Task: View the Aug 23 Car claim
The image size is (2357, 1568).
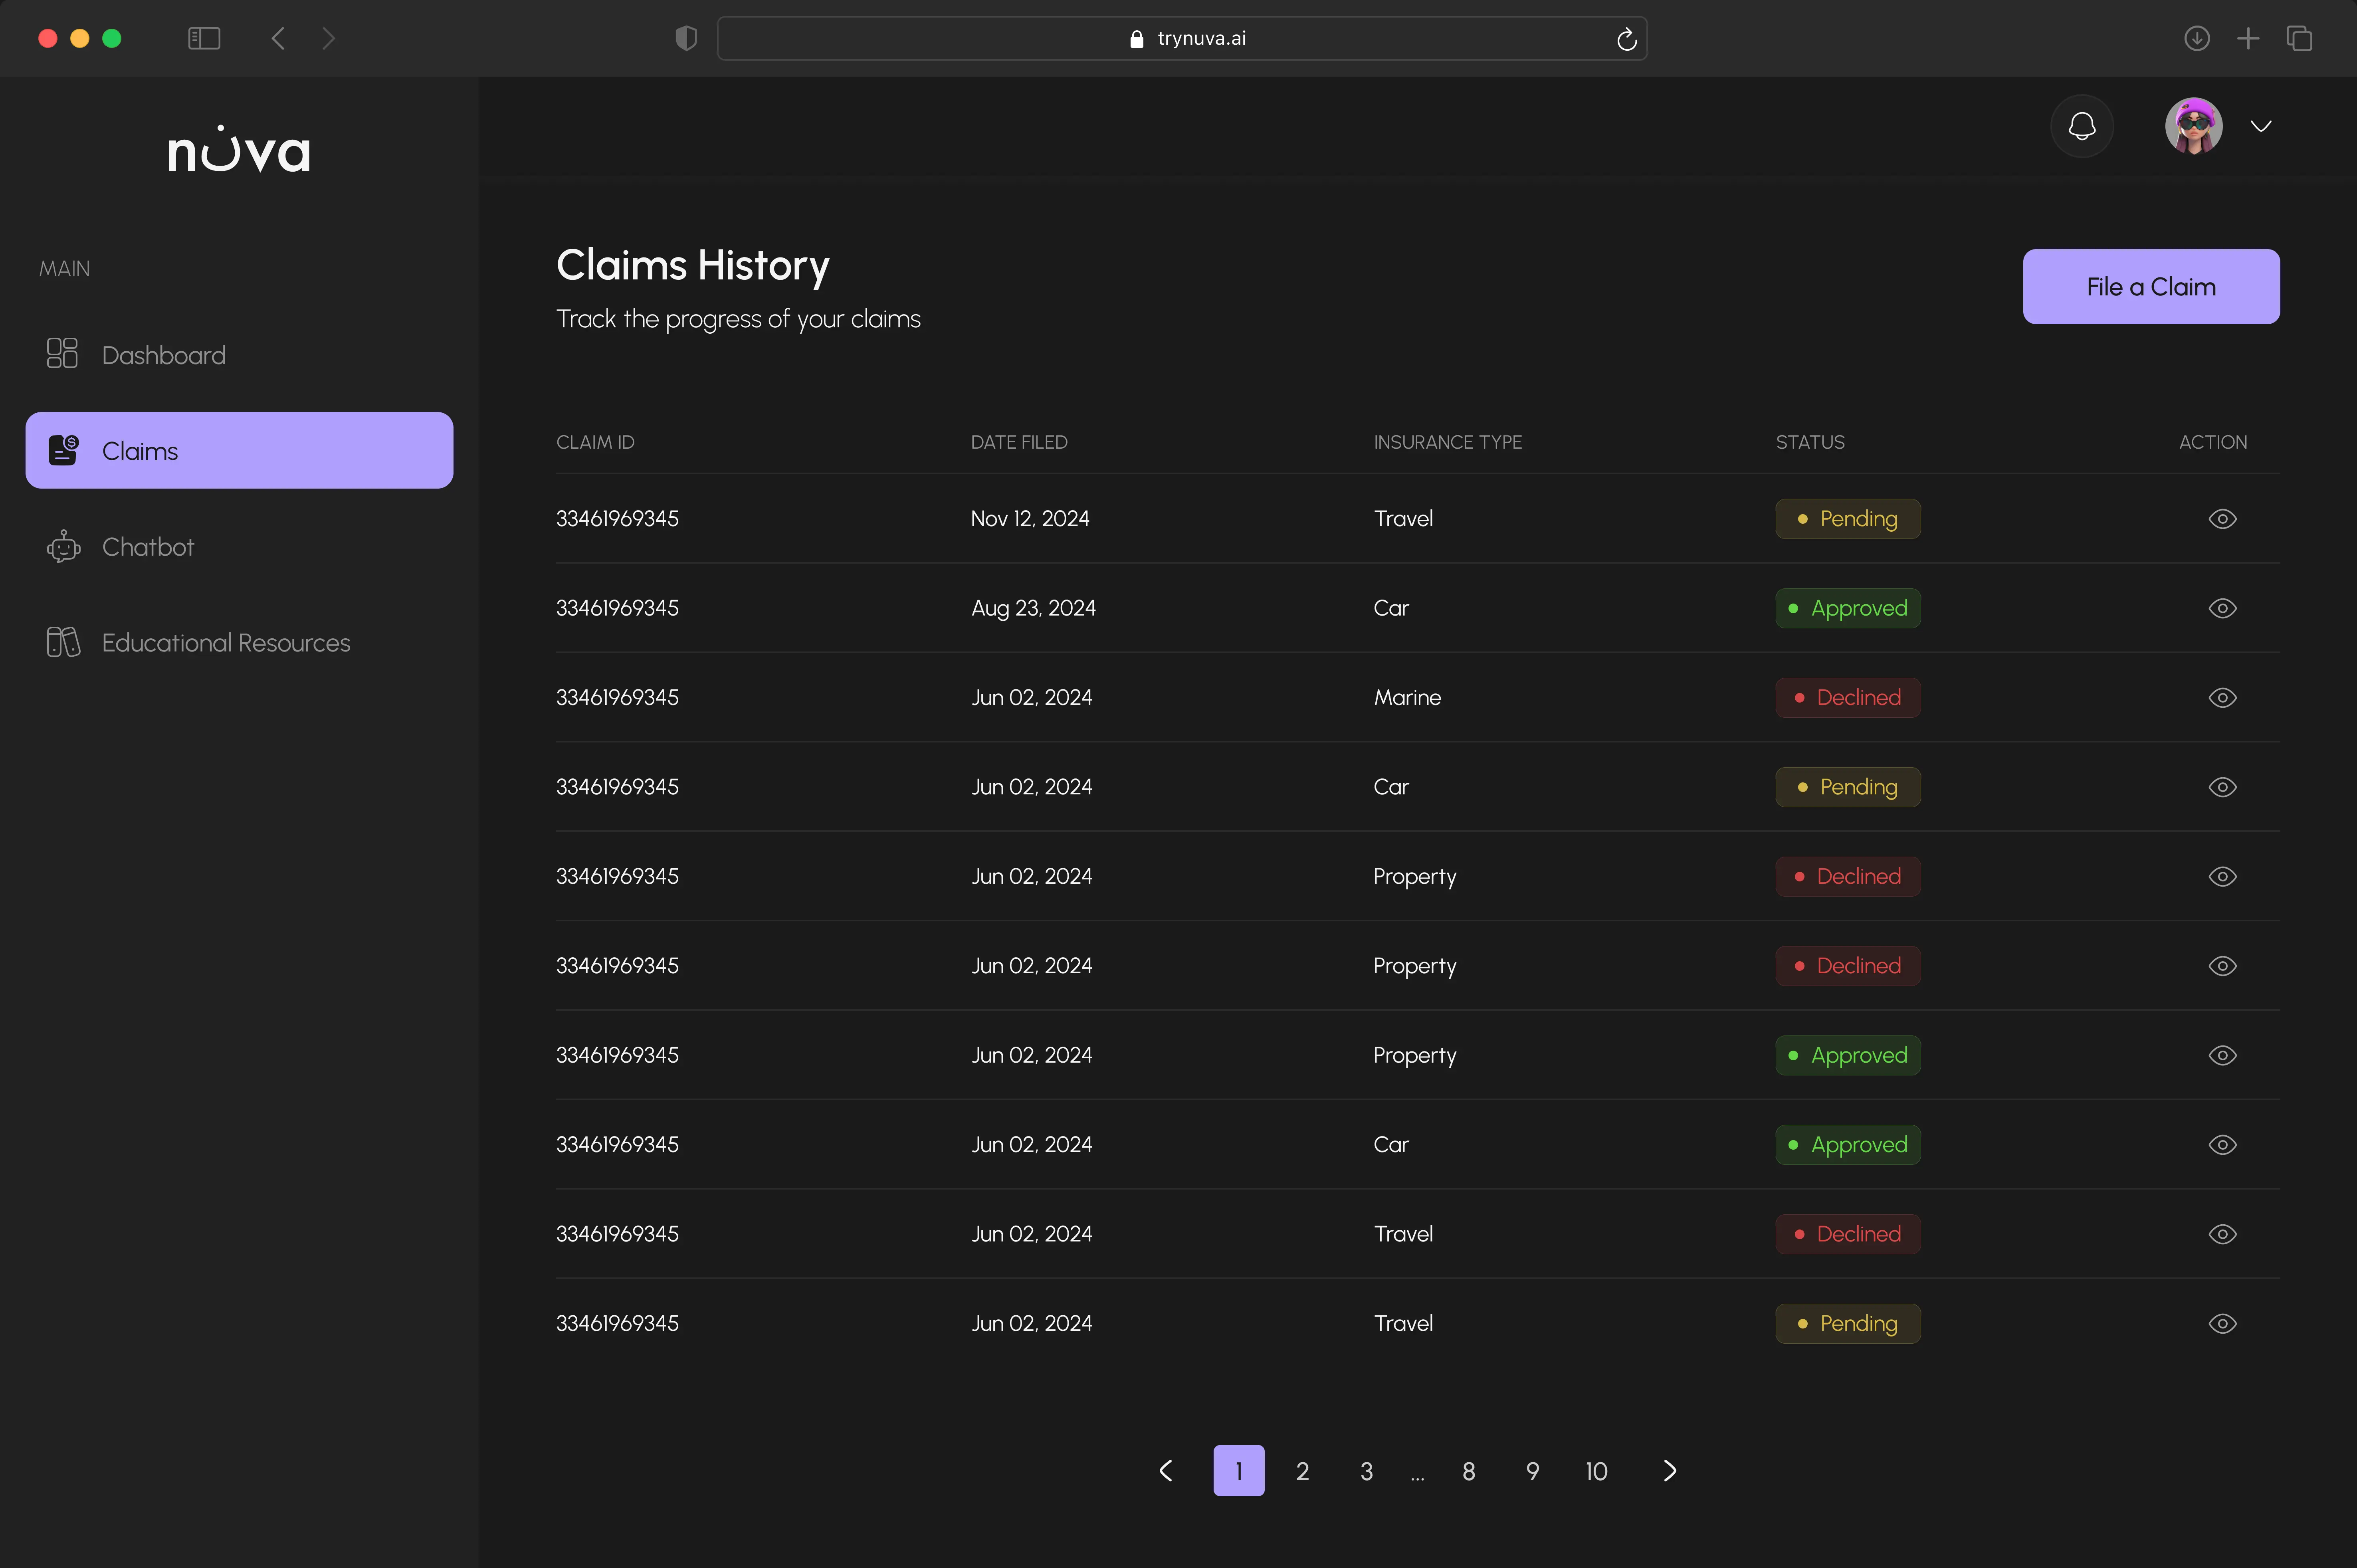Action: point(2222,608)
